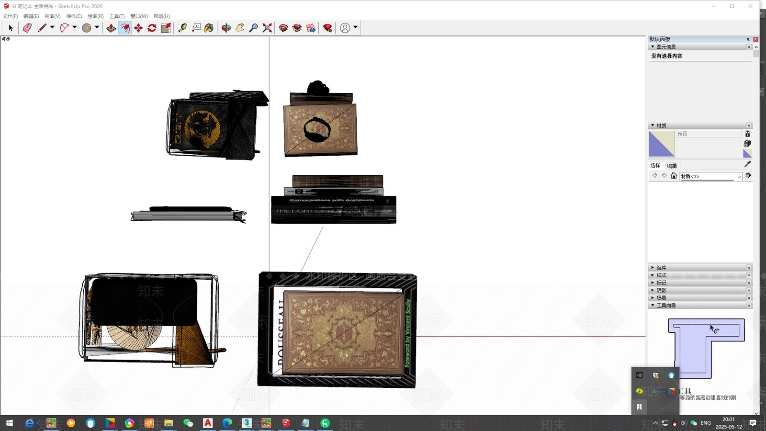Collapse the 材质 materials panel

coord(653,125)
